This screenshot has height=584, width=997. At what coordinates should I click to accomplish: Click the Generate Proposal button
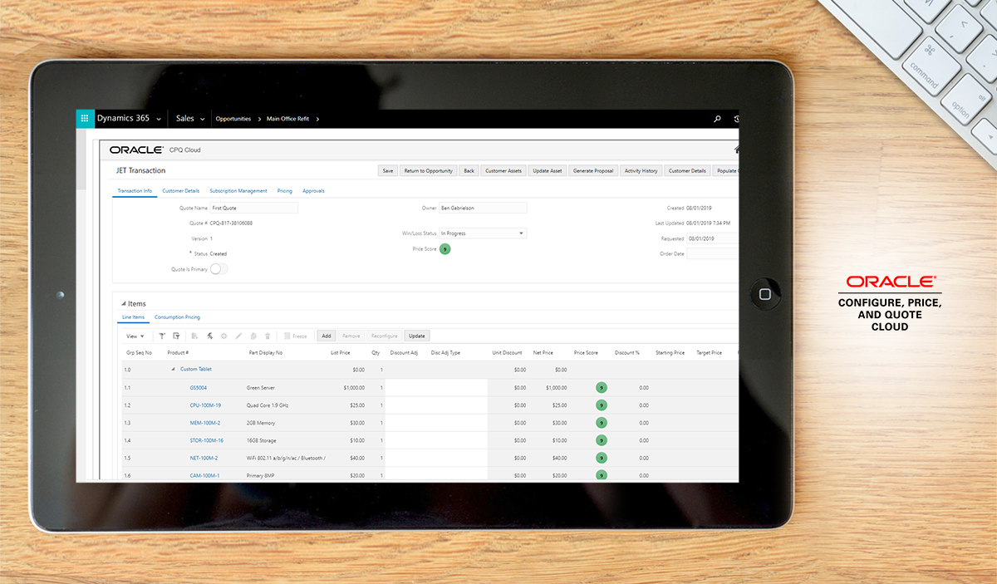(593, 171)
